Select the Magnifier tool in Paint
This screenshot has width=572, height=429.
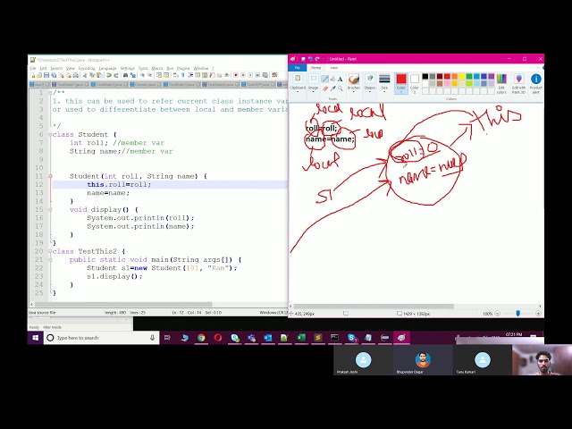(x=341, y=88)
